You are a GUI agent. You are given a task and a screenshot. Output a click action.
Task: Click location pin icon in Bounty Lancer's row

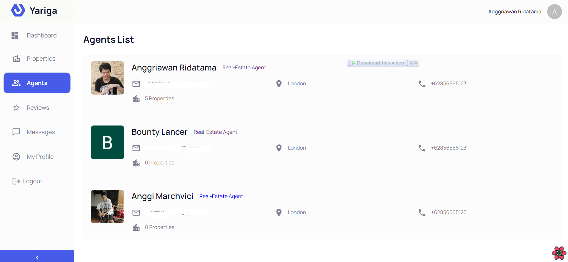[x=279, y=148]
